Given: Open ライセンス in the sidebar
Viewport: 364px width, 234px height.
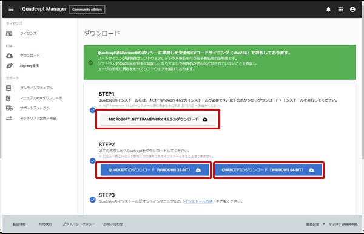Looking at the screenshot, I should tap(29, 34).
